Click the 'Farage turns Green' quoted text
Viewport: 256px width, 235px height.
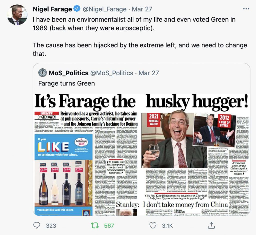coord(66,83)
